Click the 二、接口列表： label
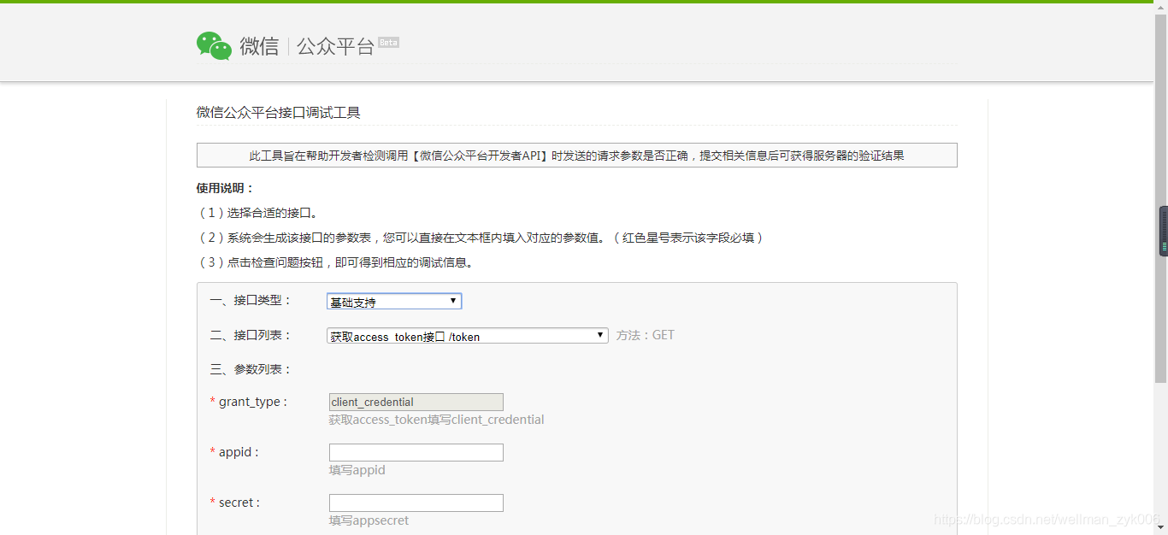1168x535 pixels. click(251, 335)
